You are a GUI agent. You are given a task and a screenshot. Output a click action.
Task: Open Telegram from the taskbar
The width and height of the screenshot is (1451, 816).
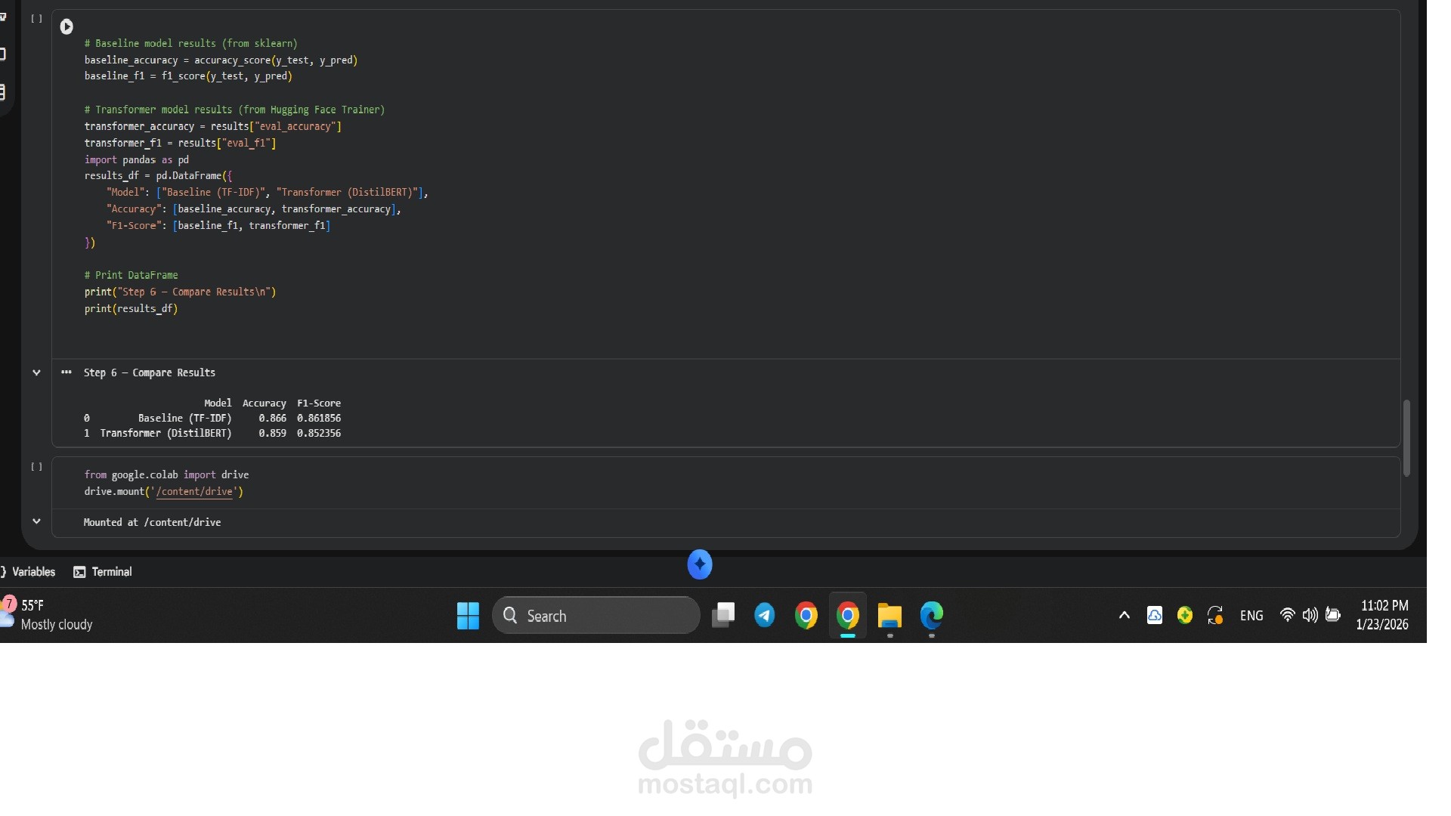coord(764,615)
